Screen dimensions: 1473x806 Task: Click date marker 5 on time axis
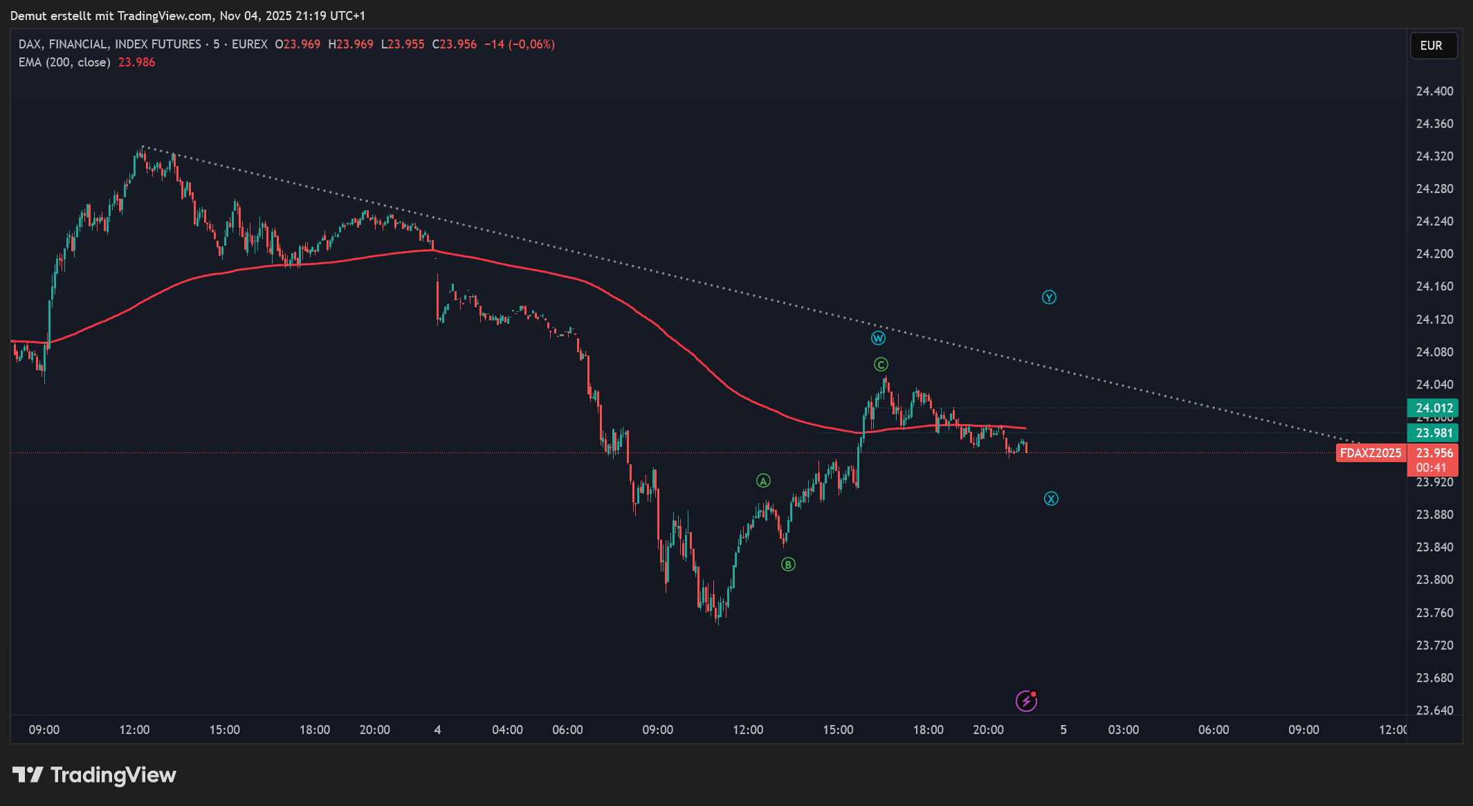(1063, 730)
